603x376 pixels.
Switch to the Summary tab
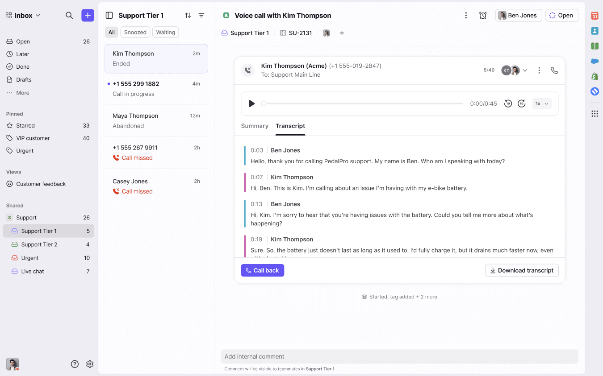click(x=254, y=126)
